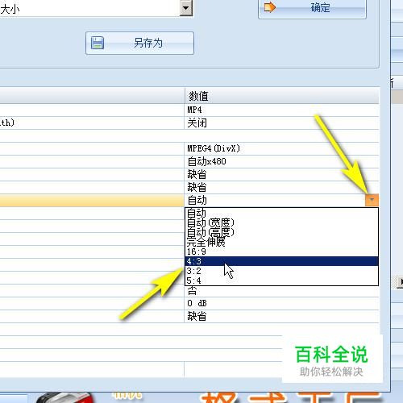Click the orange dropdown arrow in 自动 row

(x=372, y=200)
